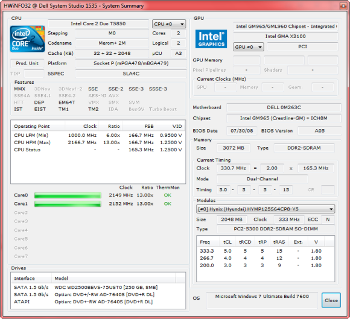This screenshot has width=350, height=319.
Task: Click the BIOS Version A05 field
Action: tap(319, 131)
